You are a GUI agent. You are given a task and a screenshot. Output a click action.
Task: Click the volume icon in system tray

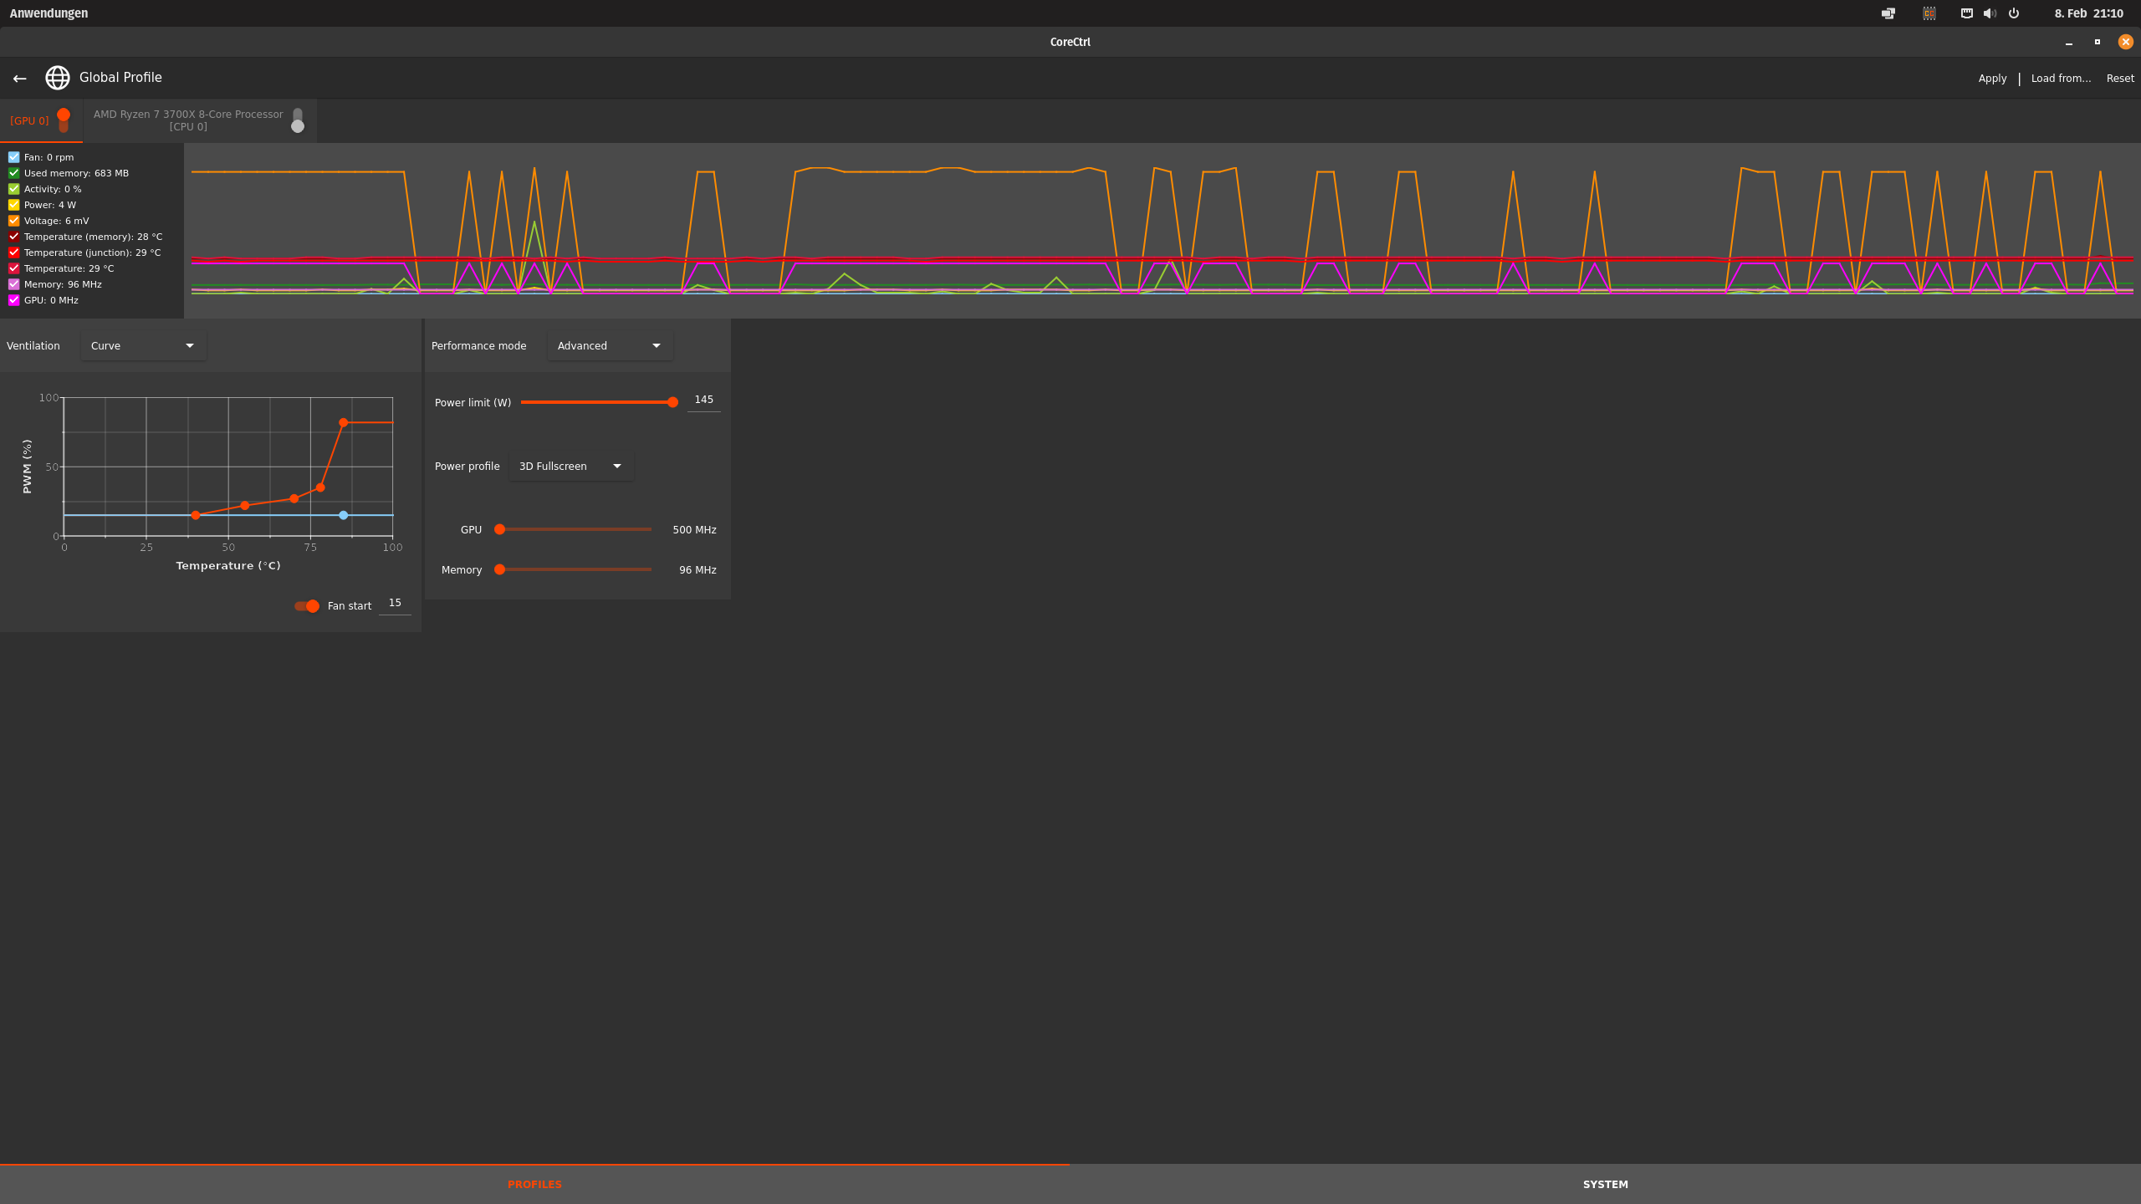[1990, 13]
